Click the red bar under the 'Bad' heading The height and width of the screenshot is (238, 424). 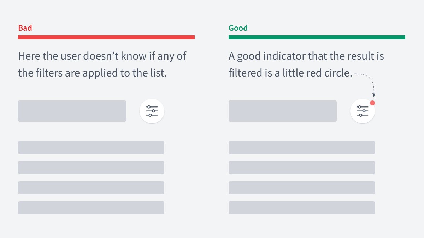106,37
